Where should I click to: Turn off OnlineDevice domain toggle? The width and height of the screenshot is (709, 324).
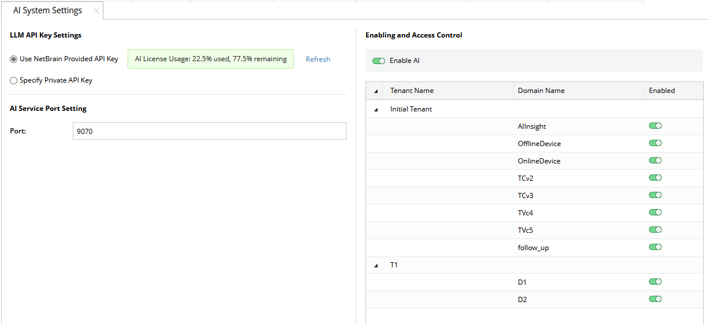pos(655,161)
